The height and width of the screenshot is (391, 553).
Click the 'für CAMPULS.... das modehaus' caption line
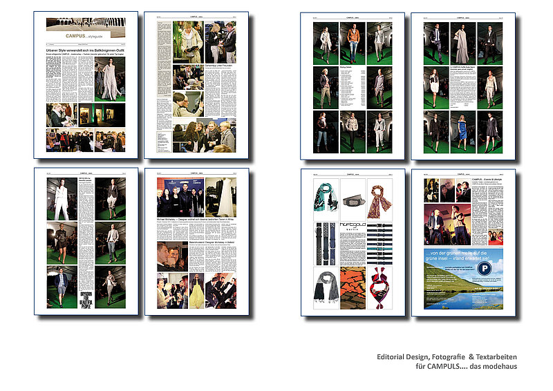(x=466, y=366)
